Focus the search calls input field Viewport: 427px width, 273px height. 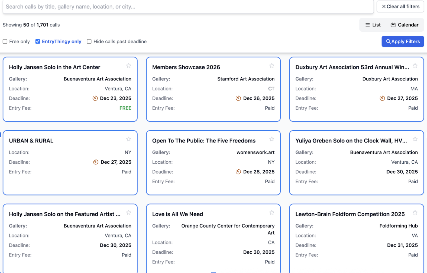point(188,6)
